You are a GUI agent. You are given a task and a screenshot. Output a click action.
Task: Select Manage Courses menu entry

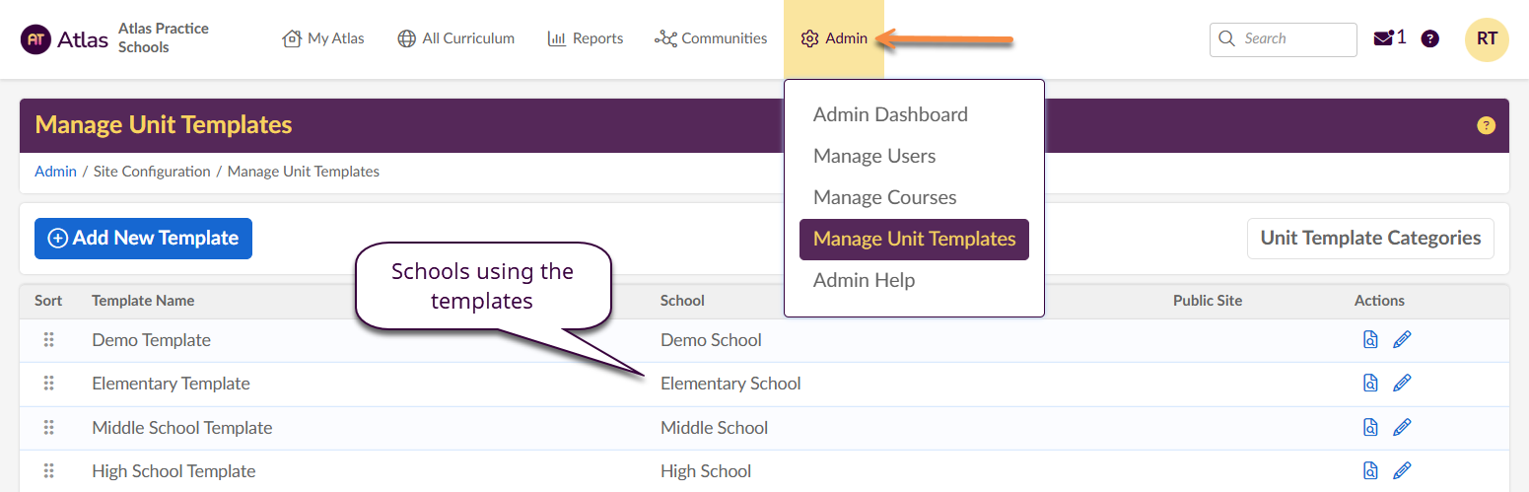pyautogui.click(x=884, y=197)
